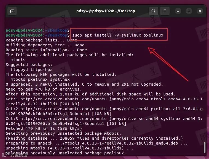Click 'Need to get 470 kB of archives.' line
209x159 pixels.
[x=44, y=89]
